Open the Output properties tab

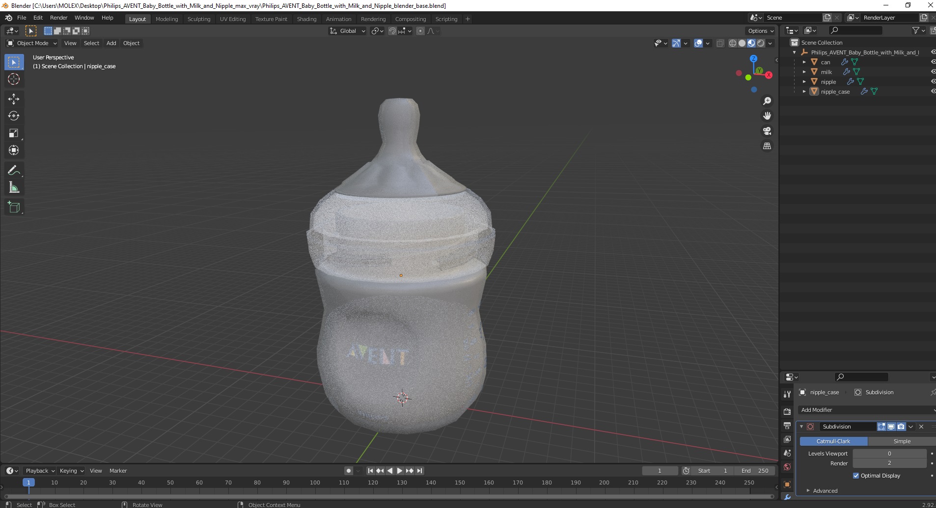tap(787, 425)
